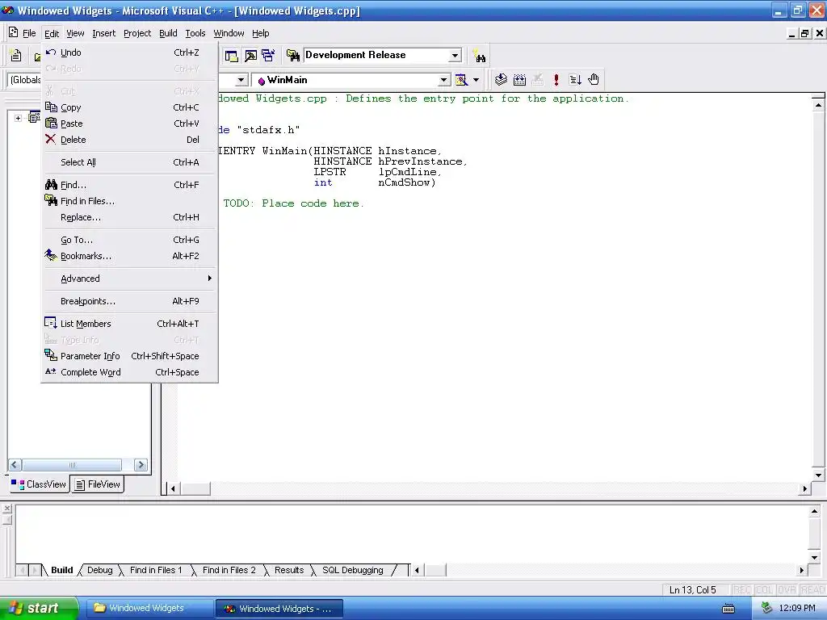Click the Find in Files icon in Edit menu
Screen dimensions: 827x620
coord(51,200)
